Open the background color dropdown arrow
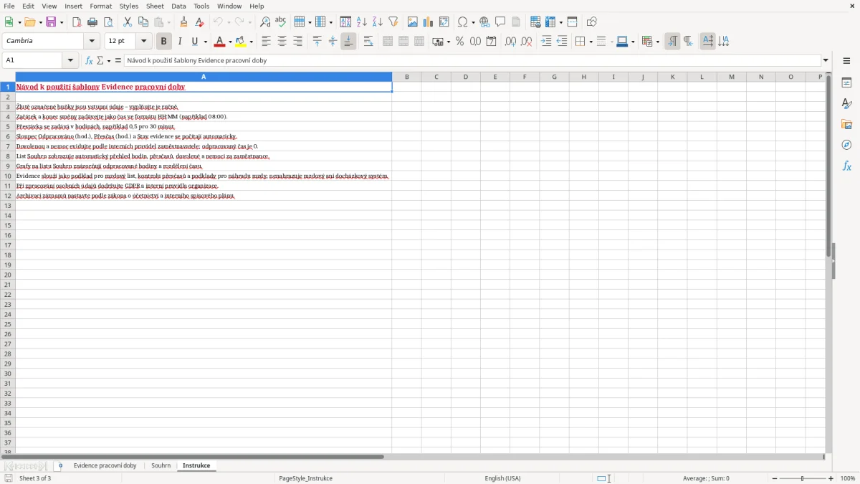This screenshot has width=860, height=484. (x=251, y=42)
